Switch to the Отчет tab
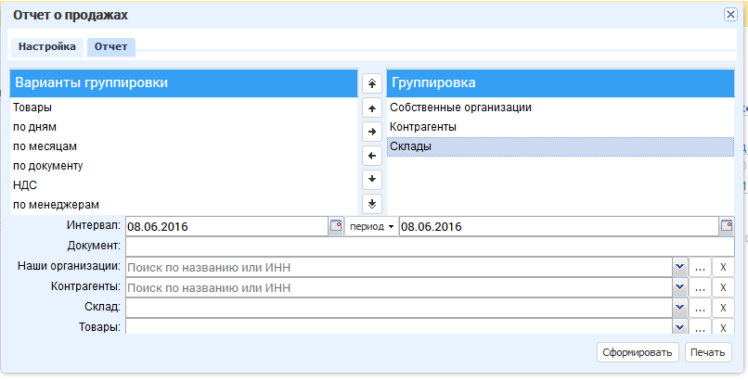 point(111,46)
